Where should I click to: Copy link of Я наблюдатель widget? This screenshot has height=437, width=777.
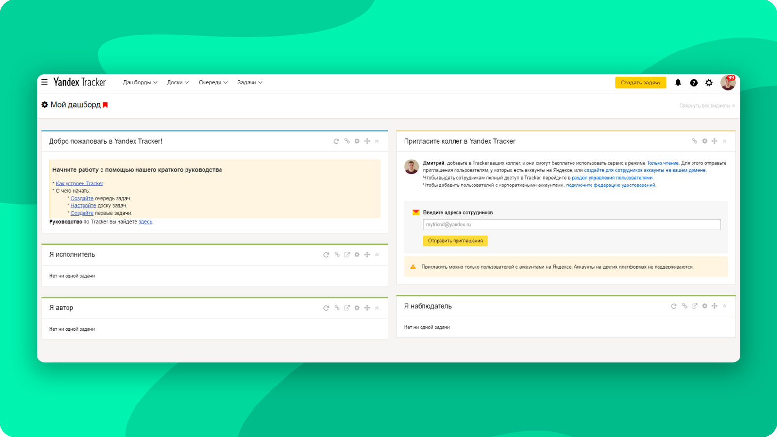click(x=684, y=306)
